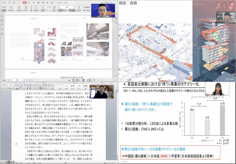This screenshot has width=236, height=164.
Task: Select the hand tool in PDF toolbar
Action: point(4,7)
